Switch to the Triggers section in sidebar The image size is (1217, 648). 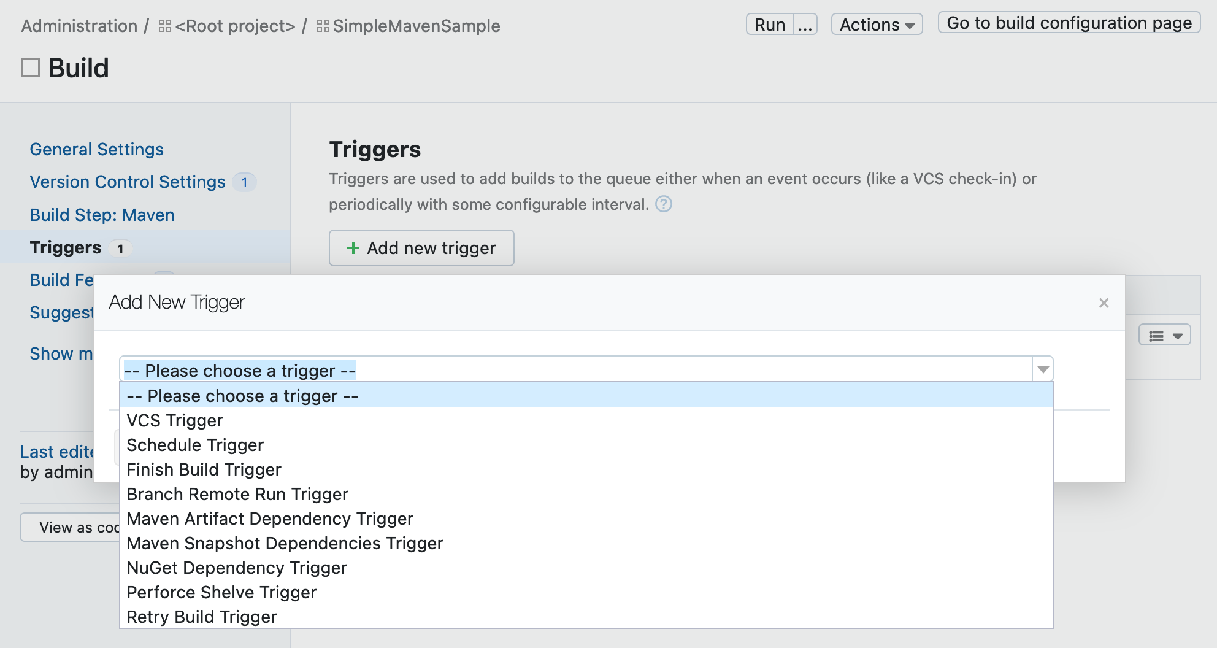(x=65, y=247)
